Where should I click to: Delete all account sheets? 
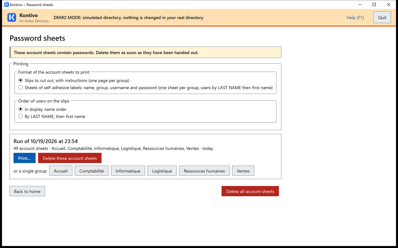[250, 191]
